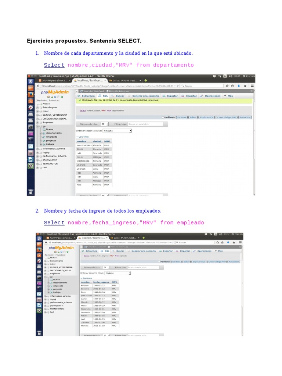The image size is (282, 376).
Task: Sort by the ciudad column header
Action: [x=97, y=141]
